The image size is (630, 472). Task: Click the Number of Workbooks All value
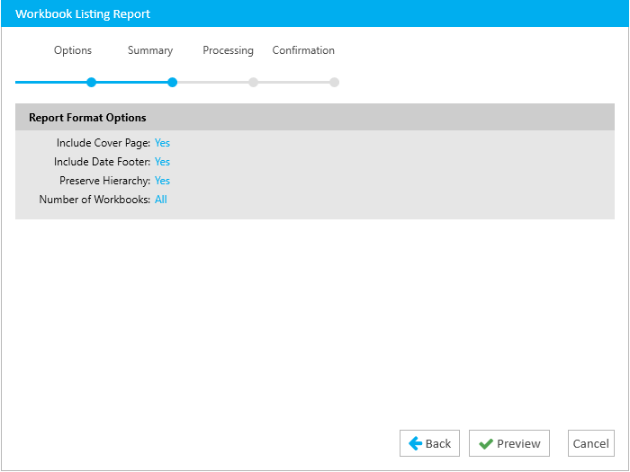[x=161, y=200]
